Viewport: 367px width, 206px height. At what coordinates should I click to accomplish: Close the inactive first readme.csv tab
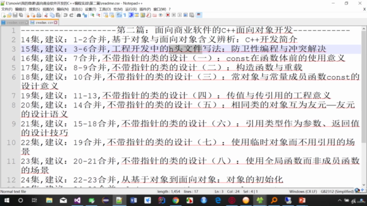point(27,22)
